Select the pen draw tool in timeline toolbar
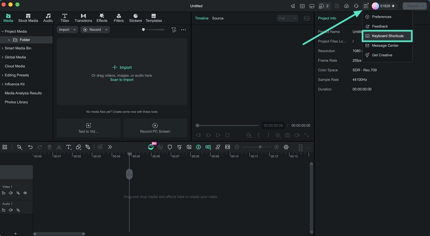Screen dimensions: 430x236 click(x=88, y=147)
